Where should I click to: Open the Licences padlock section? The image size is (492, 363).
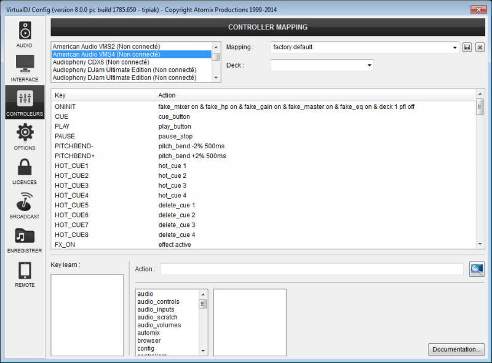pos(25,171)
